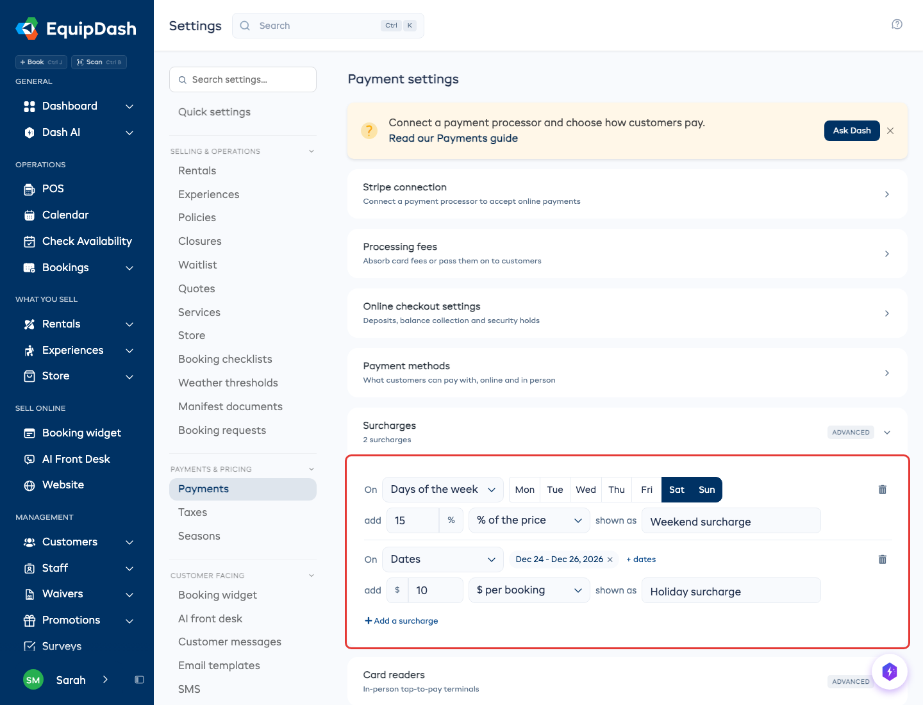Delete the Holiday surcharge with trash icon

coord(882,560)
